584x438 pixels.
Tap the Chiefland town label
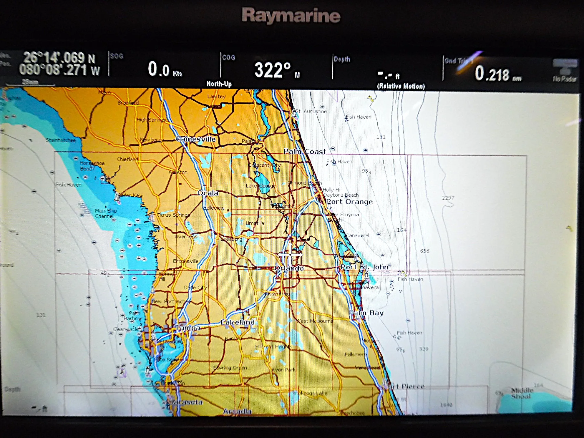tap(127, 159)
